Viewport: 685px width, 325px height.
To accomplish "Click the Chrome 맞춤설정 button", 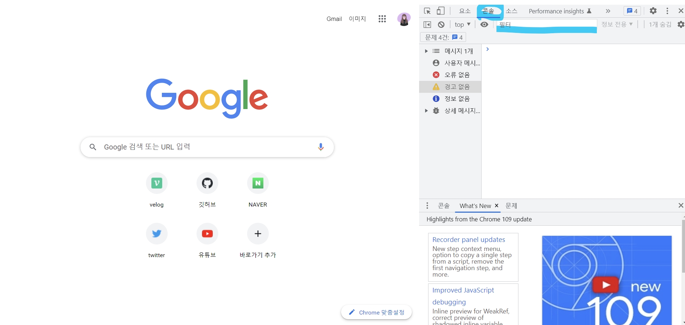I will (376, 312).
